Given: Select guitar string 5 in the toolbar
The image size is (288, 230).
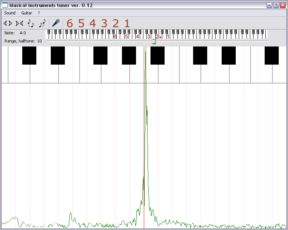Looking at the screenshot, I should point(81,23).
